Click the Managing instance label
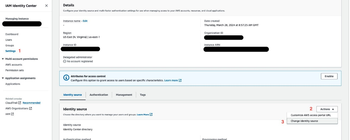This screenshot has height=140, width=350. click(17, 19)
